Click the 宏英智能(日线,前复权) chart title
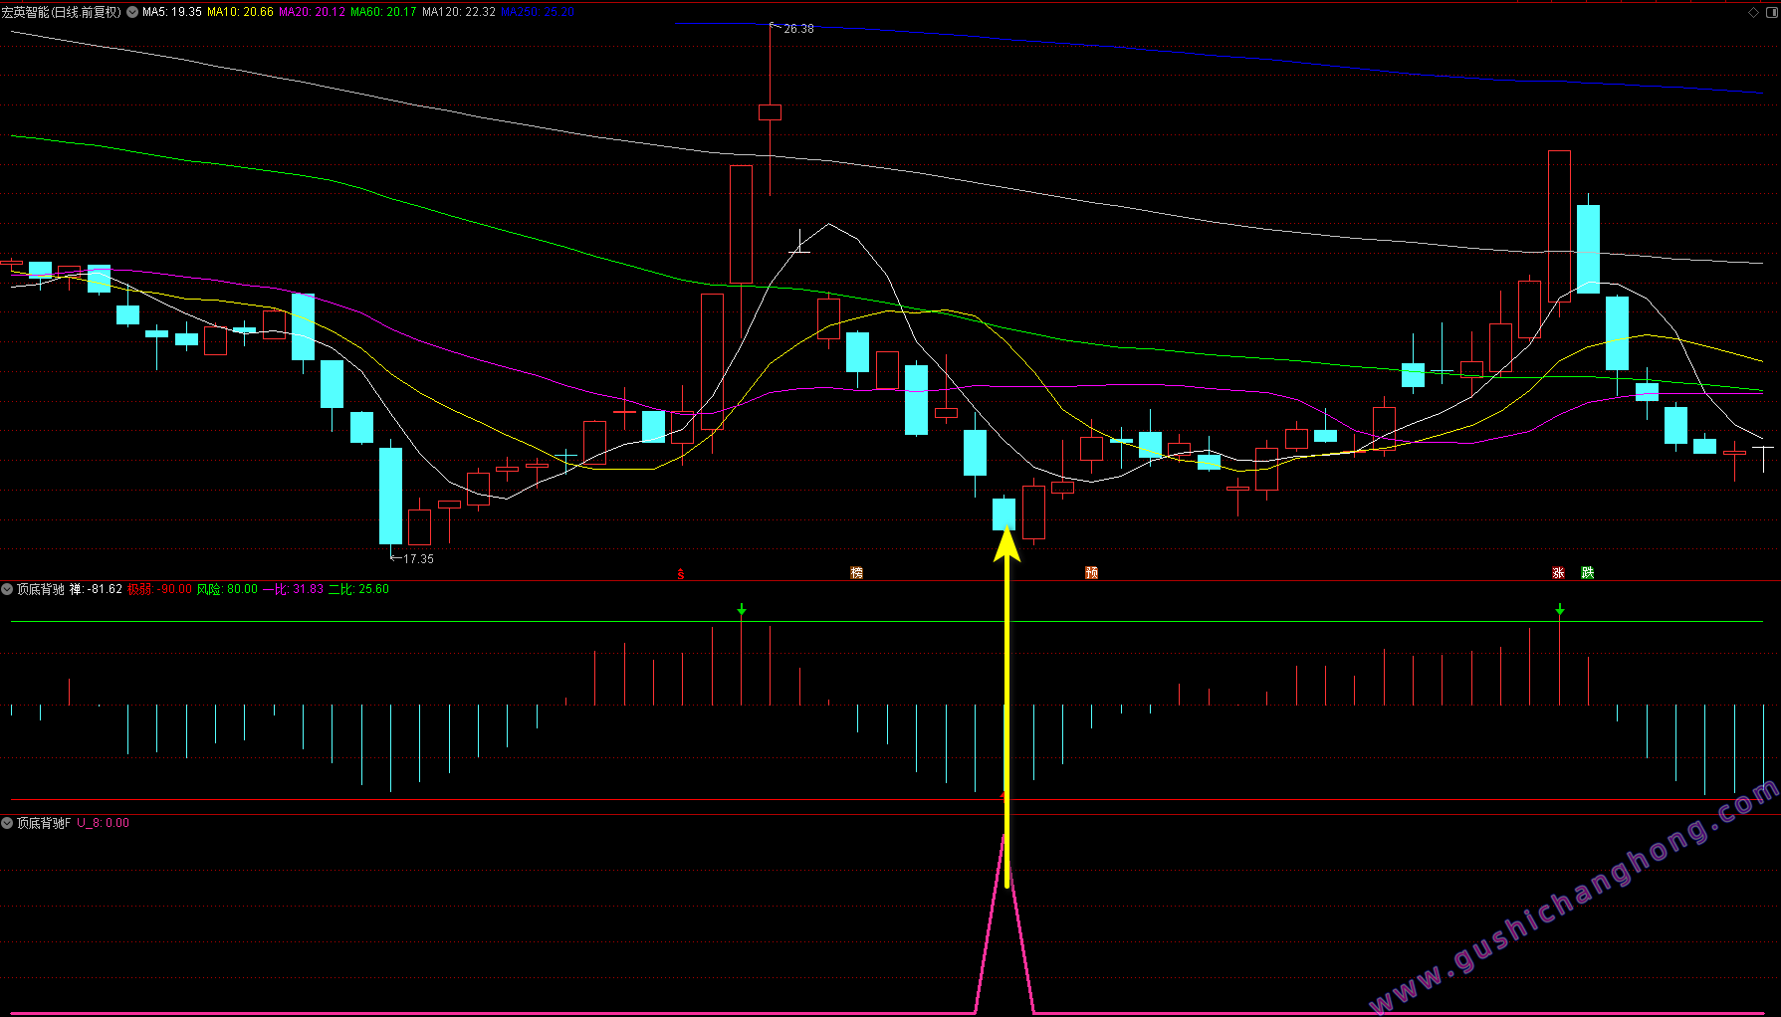This screenshot has width=1781, height=1017. 62,12
